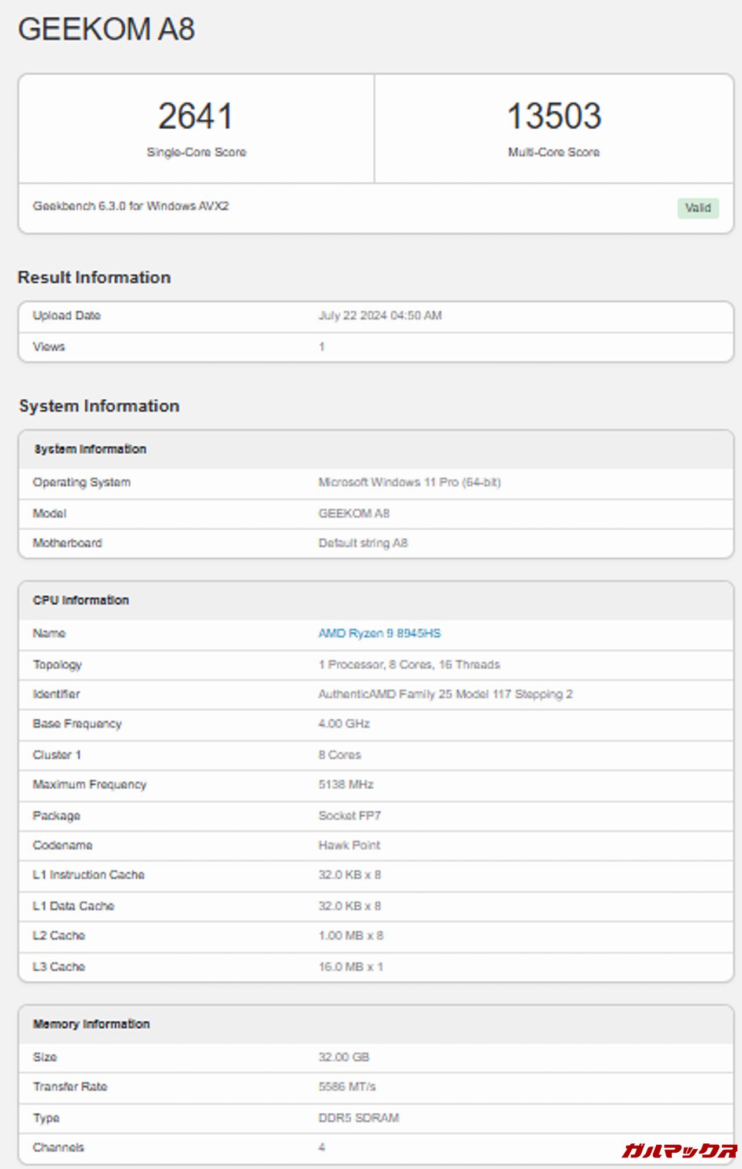
Task: Click the Topology value with 8 Cores
Action: pyautogui.click(x=409, y=664)
